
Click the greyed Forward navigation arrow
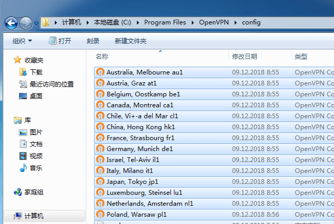[x=26, y=23]
